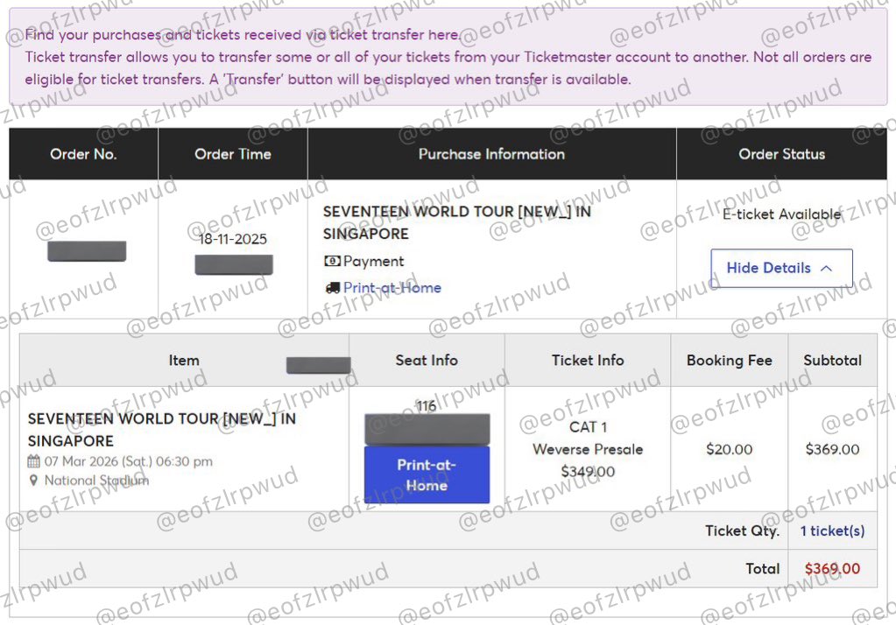Open the Print-at-Home delivery link
Viewport: 896px width, 625px height.
tap(392, 288)
